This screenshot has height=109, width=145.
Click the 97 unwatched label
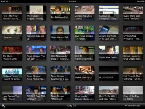(x=132, y=106)
